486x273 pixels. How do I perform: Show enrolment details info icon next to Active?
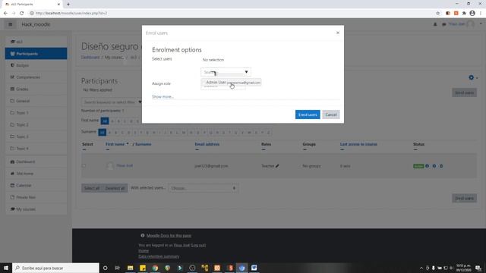pyautogui.click(x=427, y=166)
